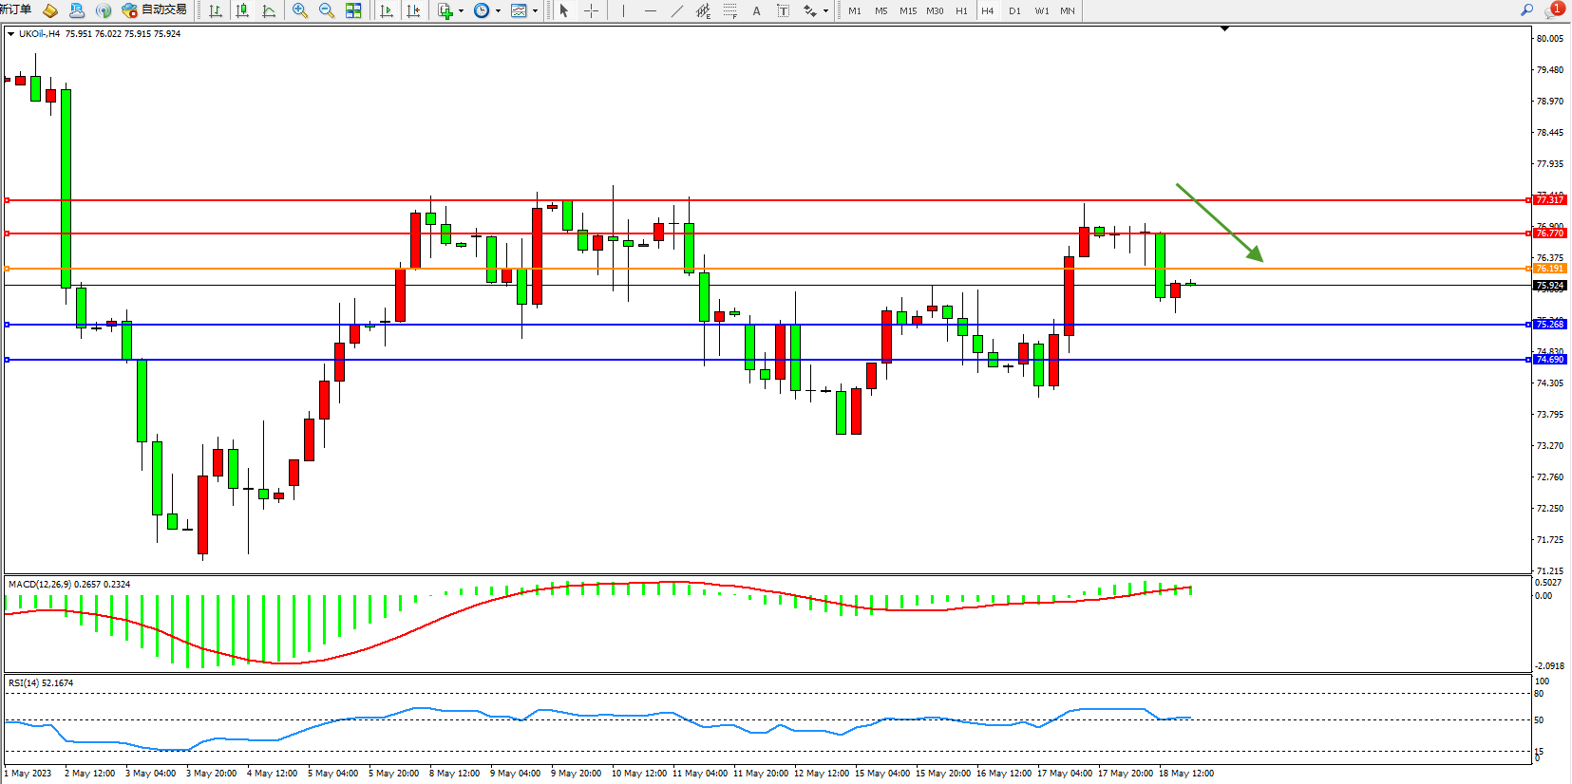
Task: Click the zoom out magnifier icon
Action: tap(327, 10)
